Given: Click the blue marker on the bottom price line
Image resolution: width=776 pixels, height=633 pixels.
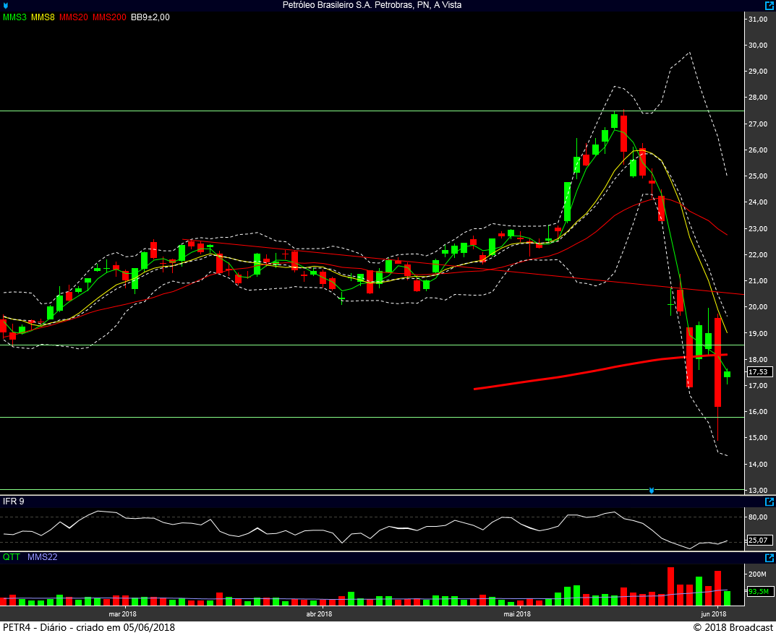Looking at the screenshot, I should pyautogui.click(x=652, y=490).
